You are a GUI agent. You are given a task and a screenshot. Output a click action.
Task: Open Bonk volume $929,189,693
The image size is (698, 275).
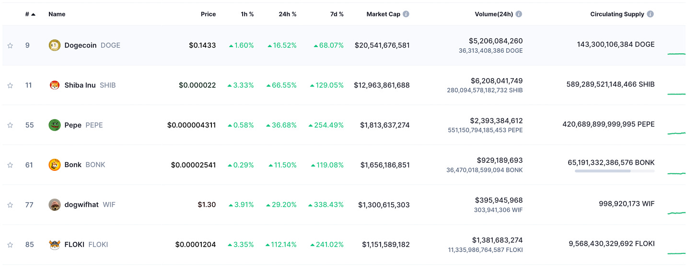[500, 160]
